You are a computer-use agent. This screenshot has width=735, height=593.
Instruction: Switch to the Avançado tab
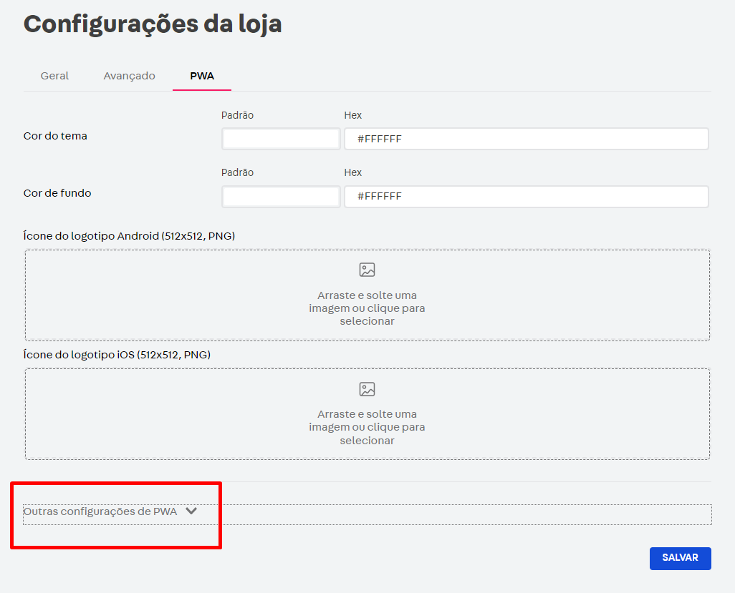(x=129, y=75)
